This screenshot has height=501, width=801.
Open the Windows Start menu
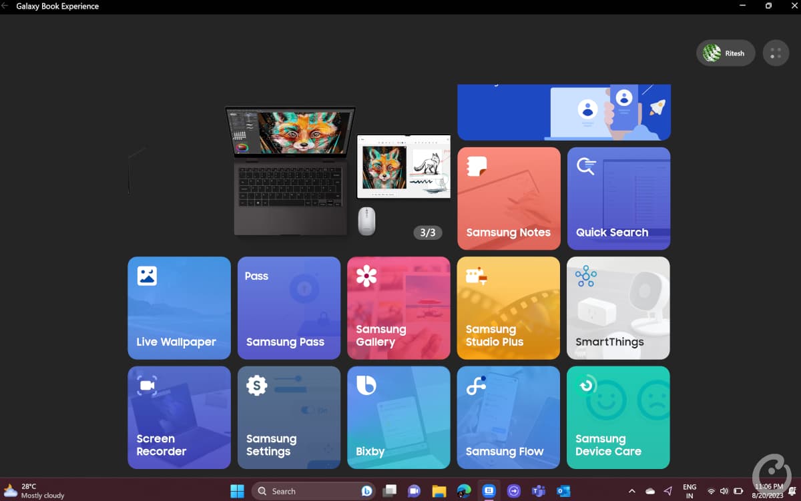point(237,491)
